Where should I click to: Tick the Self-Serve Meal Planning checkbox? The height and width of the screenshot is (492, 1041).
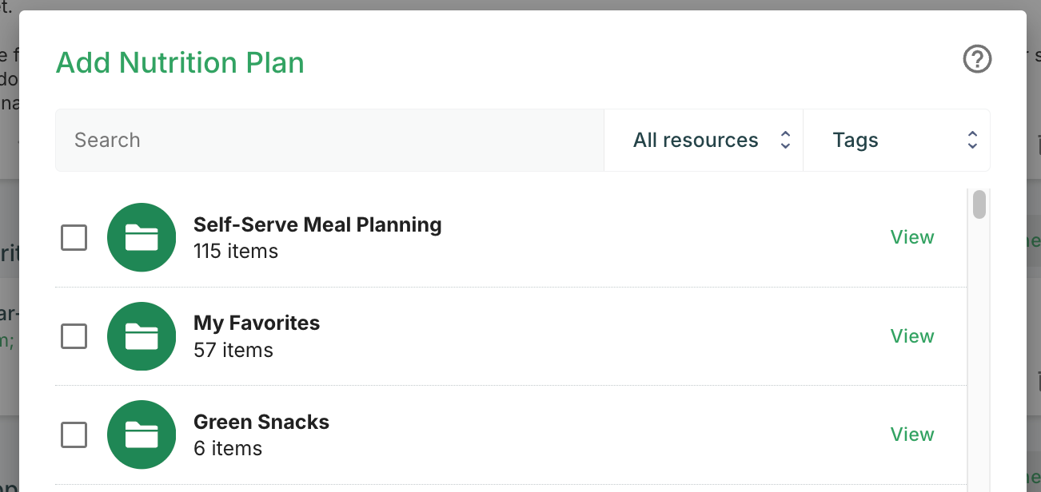(74, 237)
